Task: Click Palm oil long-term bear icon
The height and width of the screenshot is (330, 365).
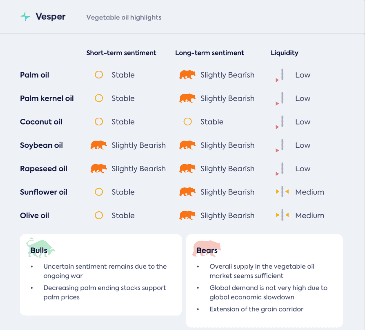Action: pos(187,75)
